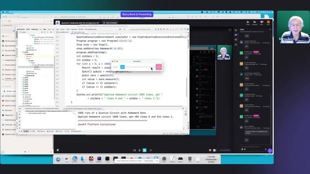The image size is (310, 174).
Task: Collapse the hadamard folder in the project tree
Action: coord(24,54)
